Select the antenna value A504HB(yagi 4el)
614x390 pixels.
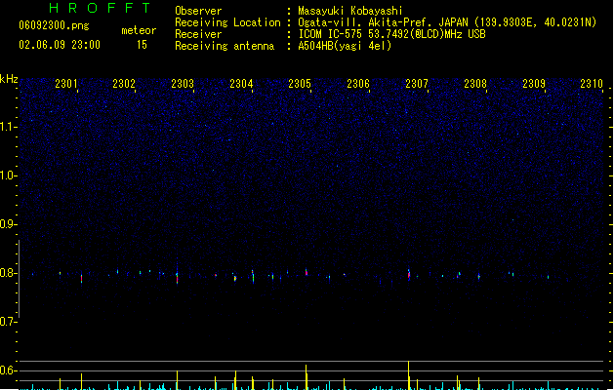tap(345, 46)
